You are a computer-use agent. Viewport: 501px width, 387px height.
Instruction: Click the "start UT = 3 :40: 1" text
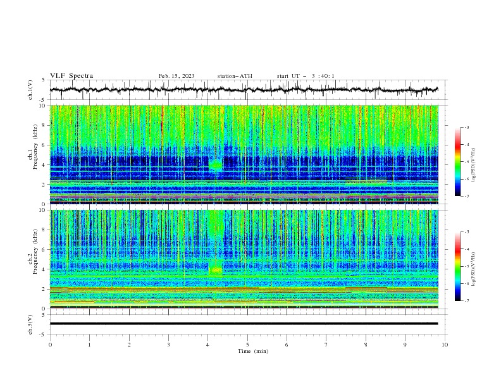pos(306,76)
